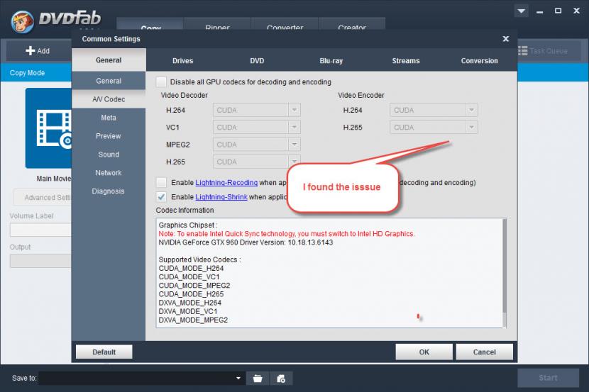Close the Common Settings dialog
This screenshot has height=392, width=589.
tap(505, 39)
